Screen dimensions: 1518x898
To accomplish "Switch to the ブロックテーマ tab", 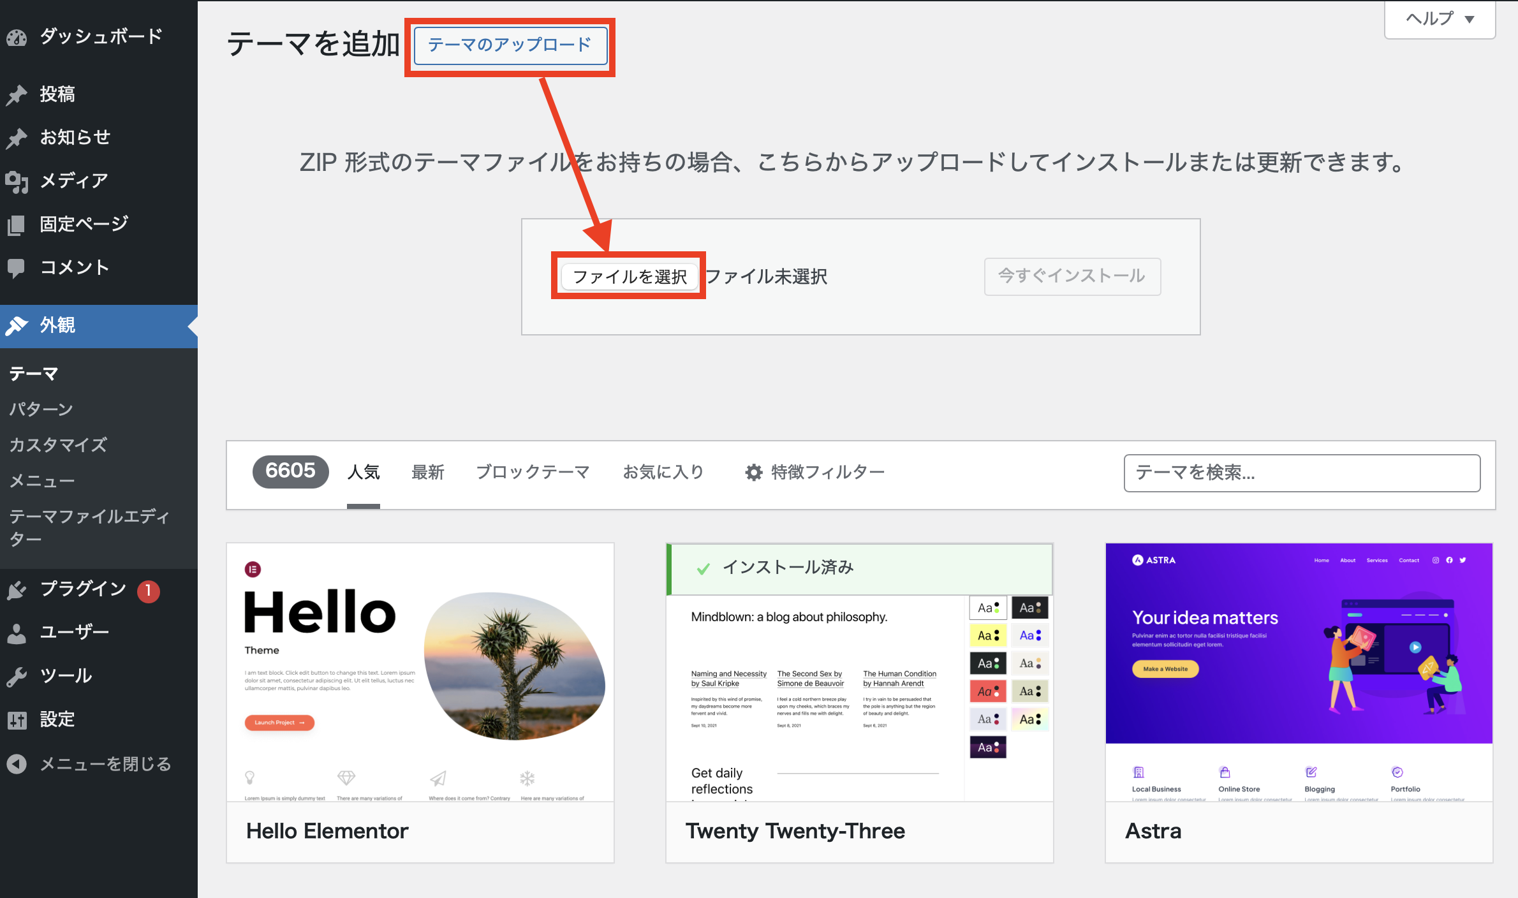I will tap(533, 472).
